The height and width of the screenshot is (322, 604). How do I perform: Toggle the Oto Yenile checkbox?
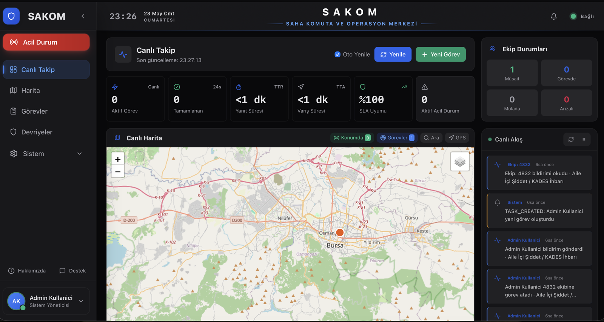tap(337, 54)
